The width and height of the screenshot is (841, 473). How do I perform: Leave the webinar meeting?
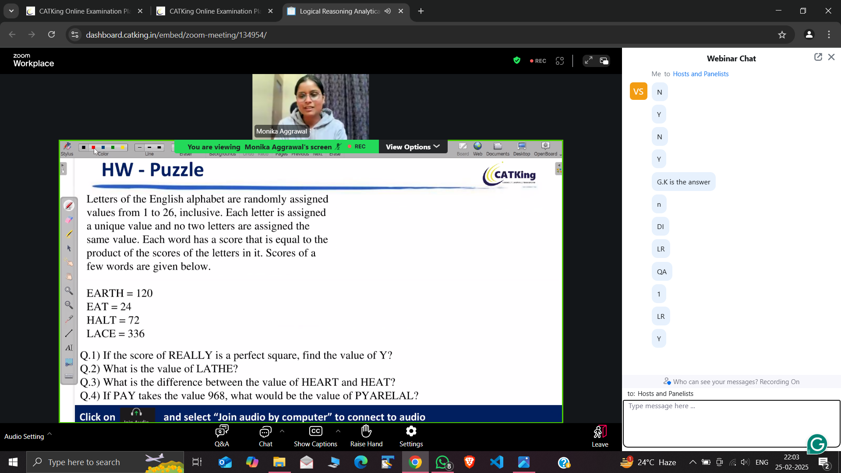(600, 436)
